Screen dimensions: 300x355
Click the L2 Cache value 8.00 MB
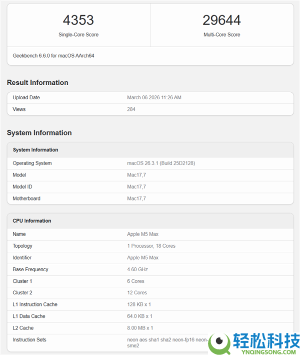click(139, 328)
